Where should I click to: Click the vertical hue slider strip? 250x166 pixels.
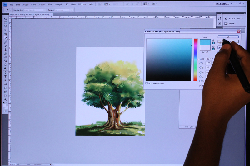point(196,60)
